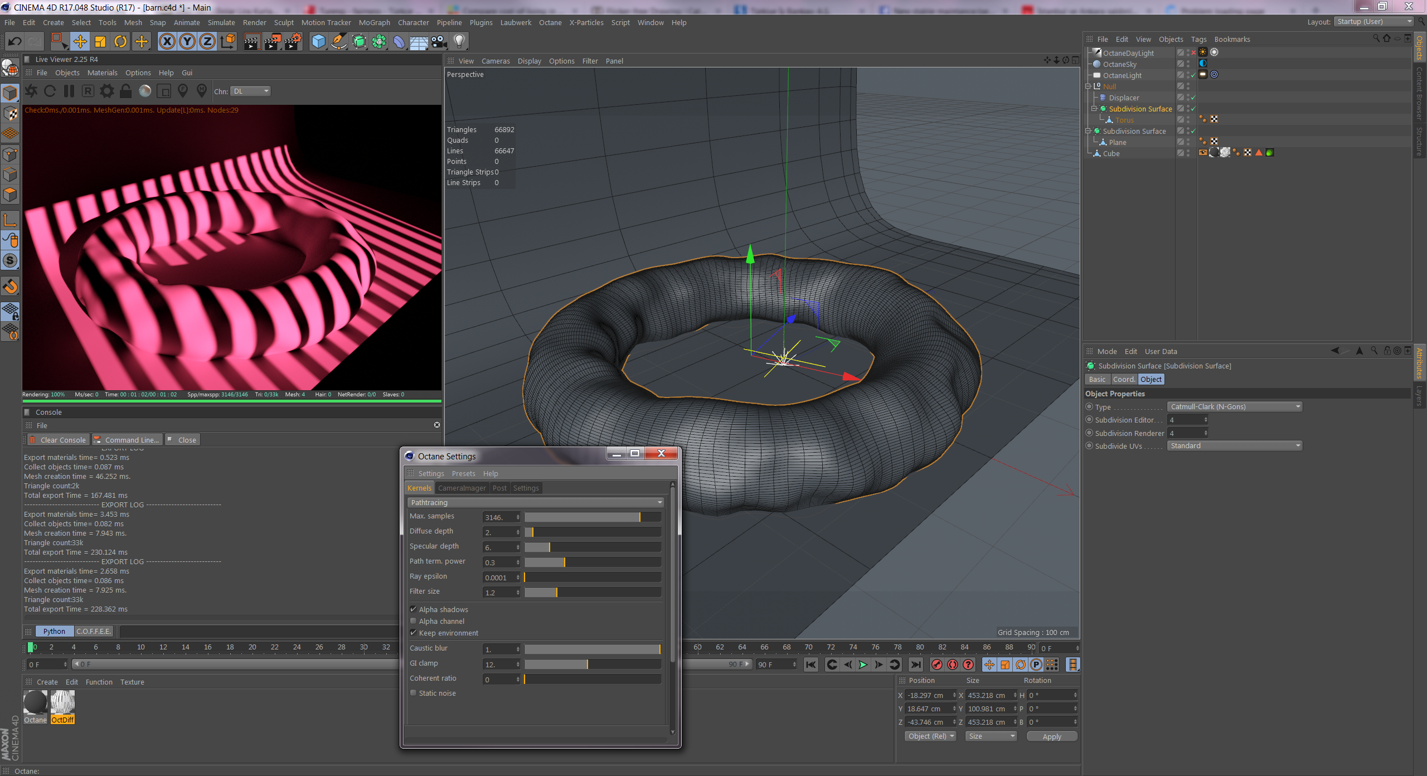Click the Scale tool icon

point(100,41)
